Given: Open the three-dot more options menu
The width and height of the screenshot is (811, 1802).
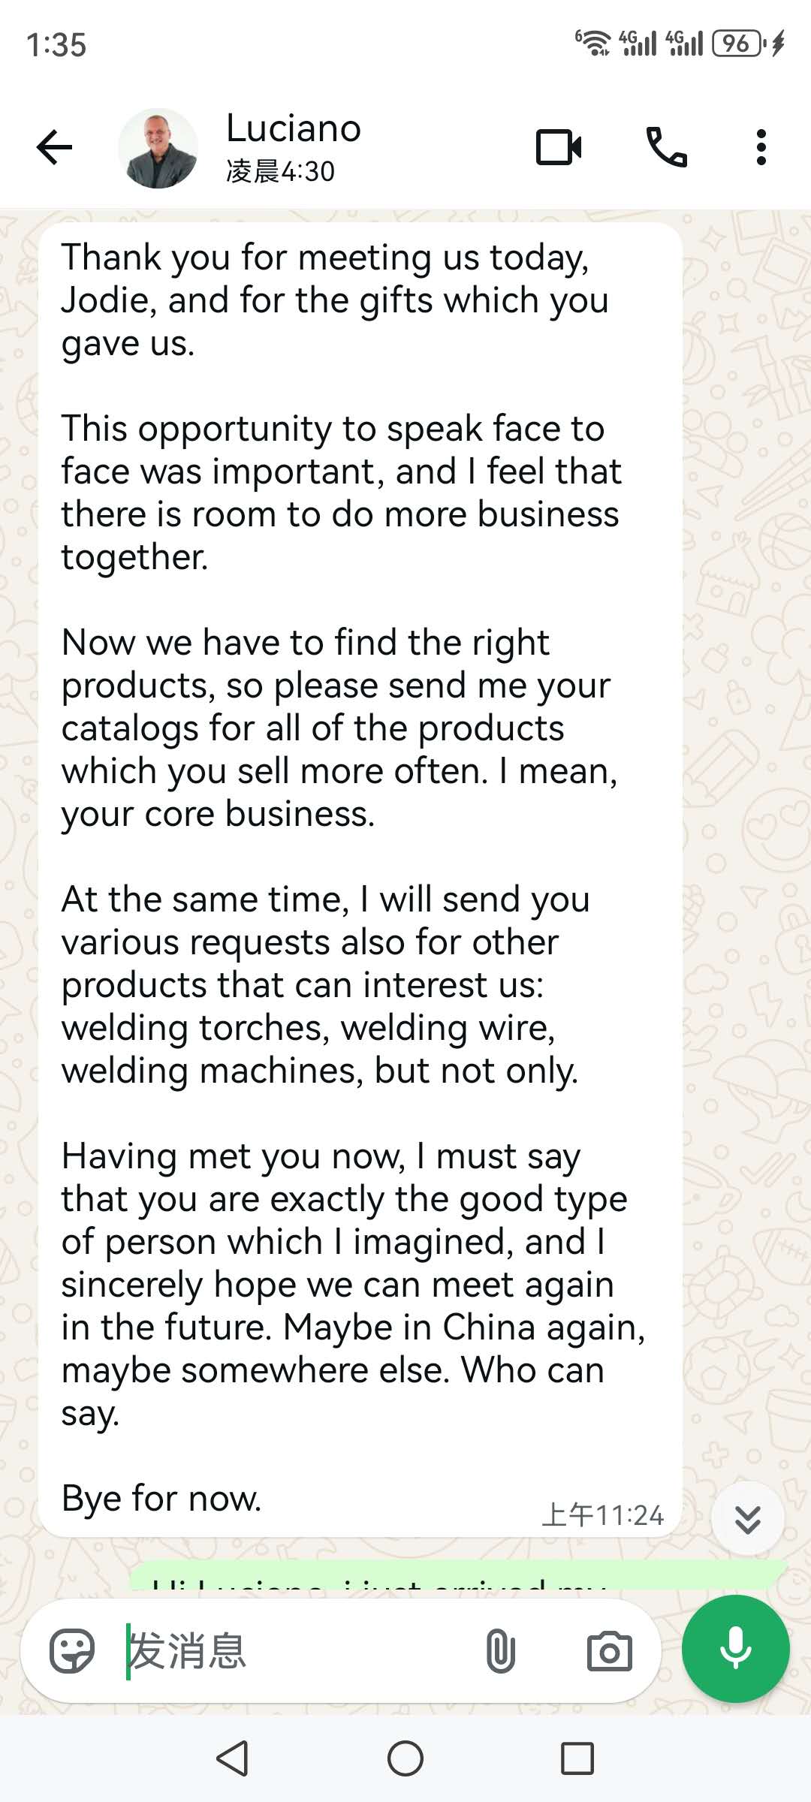Looking at the screenshot, I should [x=761, y=147].
